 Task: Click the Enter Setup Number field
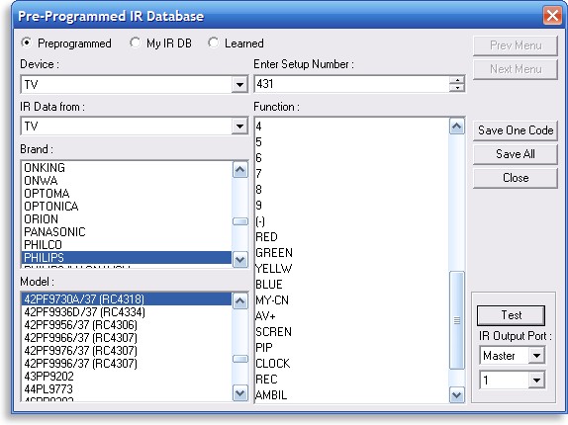[351, 84]
